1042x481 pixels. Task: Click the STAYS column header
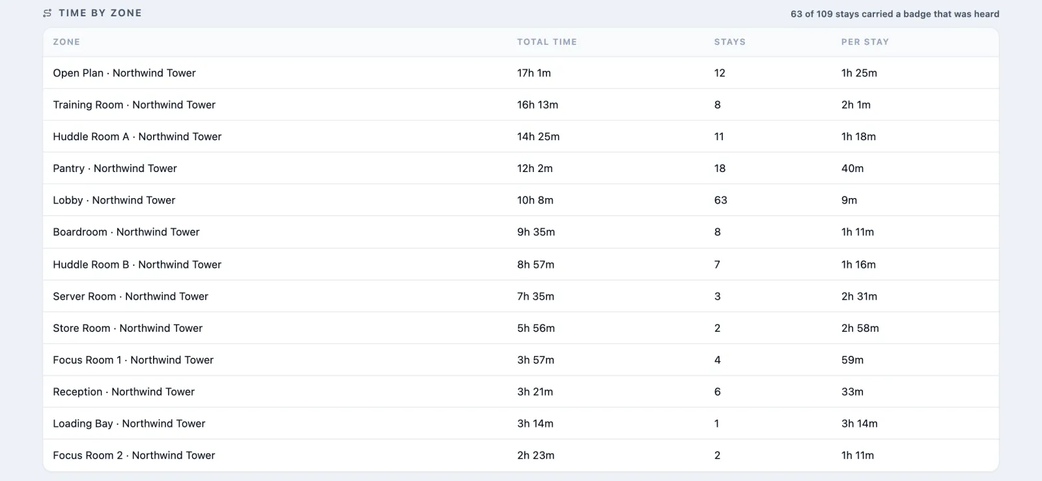point(730,42)
